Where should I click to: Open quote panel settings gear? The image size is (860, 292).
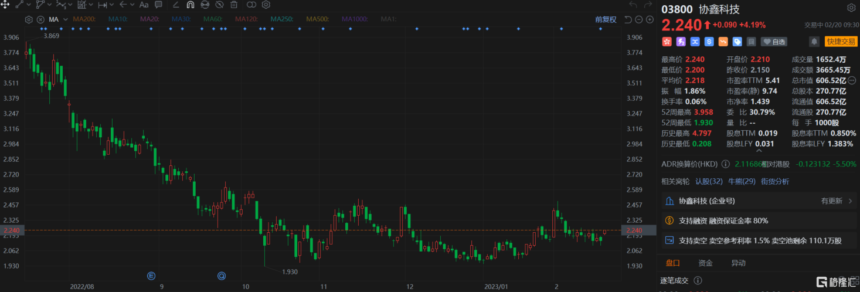click(851, 8)
